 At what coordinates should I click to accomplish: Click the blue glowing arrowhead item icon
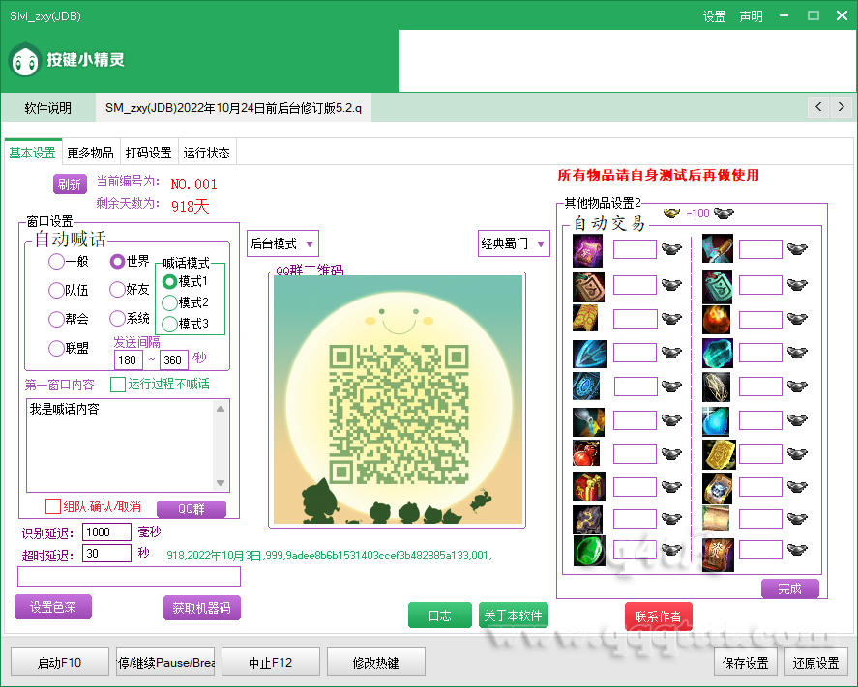pos(589,354)
